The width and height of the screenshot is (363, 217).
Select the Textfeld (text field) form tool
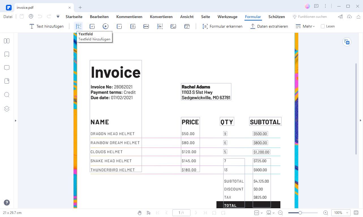[x=78, y=26]
